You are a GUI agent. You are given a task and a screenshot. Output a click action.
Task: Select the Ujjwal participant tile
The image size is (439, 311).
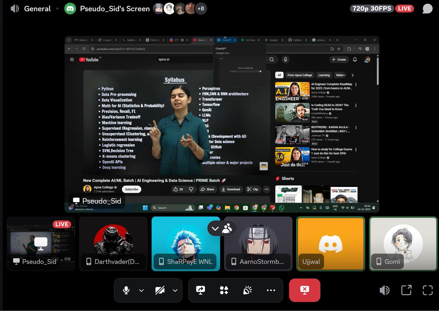[x=331, y=244]
